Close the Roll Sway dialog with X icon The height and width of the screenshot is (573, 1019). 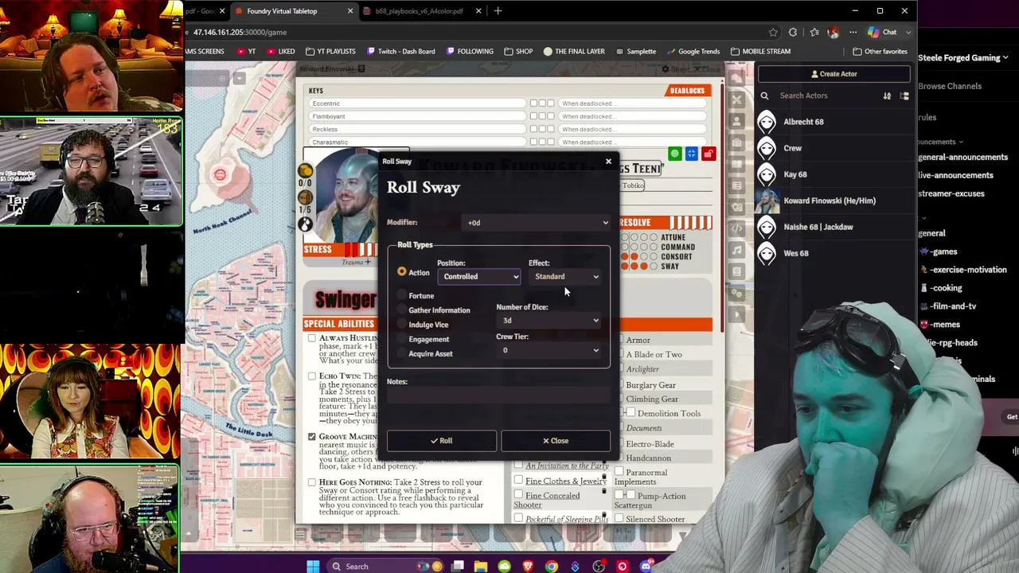click(x=608, y=162)
